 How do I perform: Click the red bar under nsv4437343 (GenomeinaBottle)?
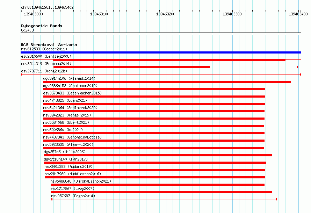[154, 141]
